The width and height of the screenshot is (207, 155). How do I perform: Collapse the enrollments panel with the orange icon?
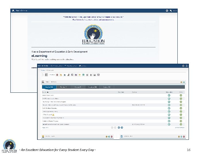point(181,82)
